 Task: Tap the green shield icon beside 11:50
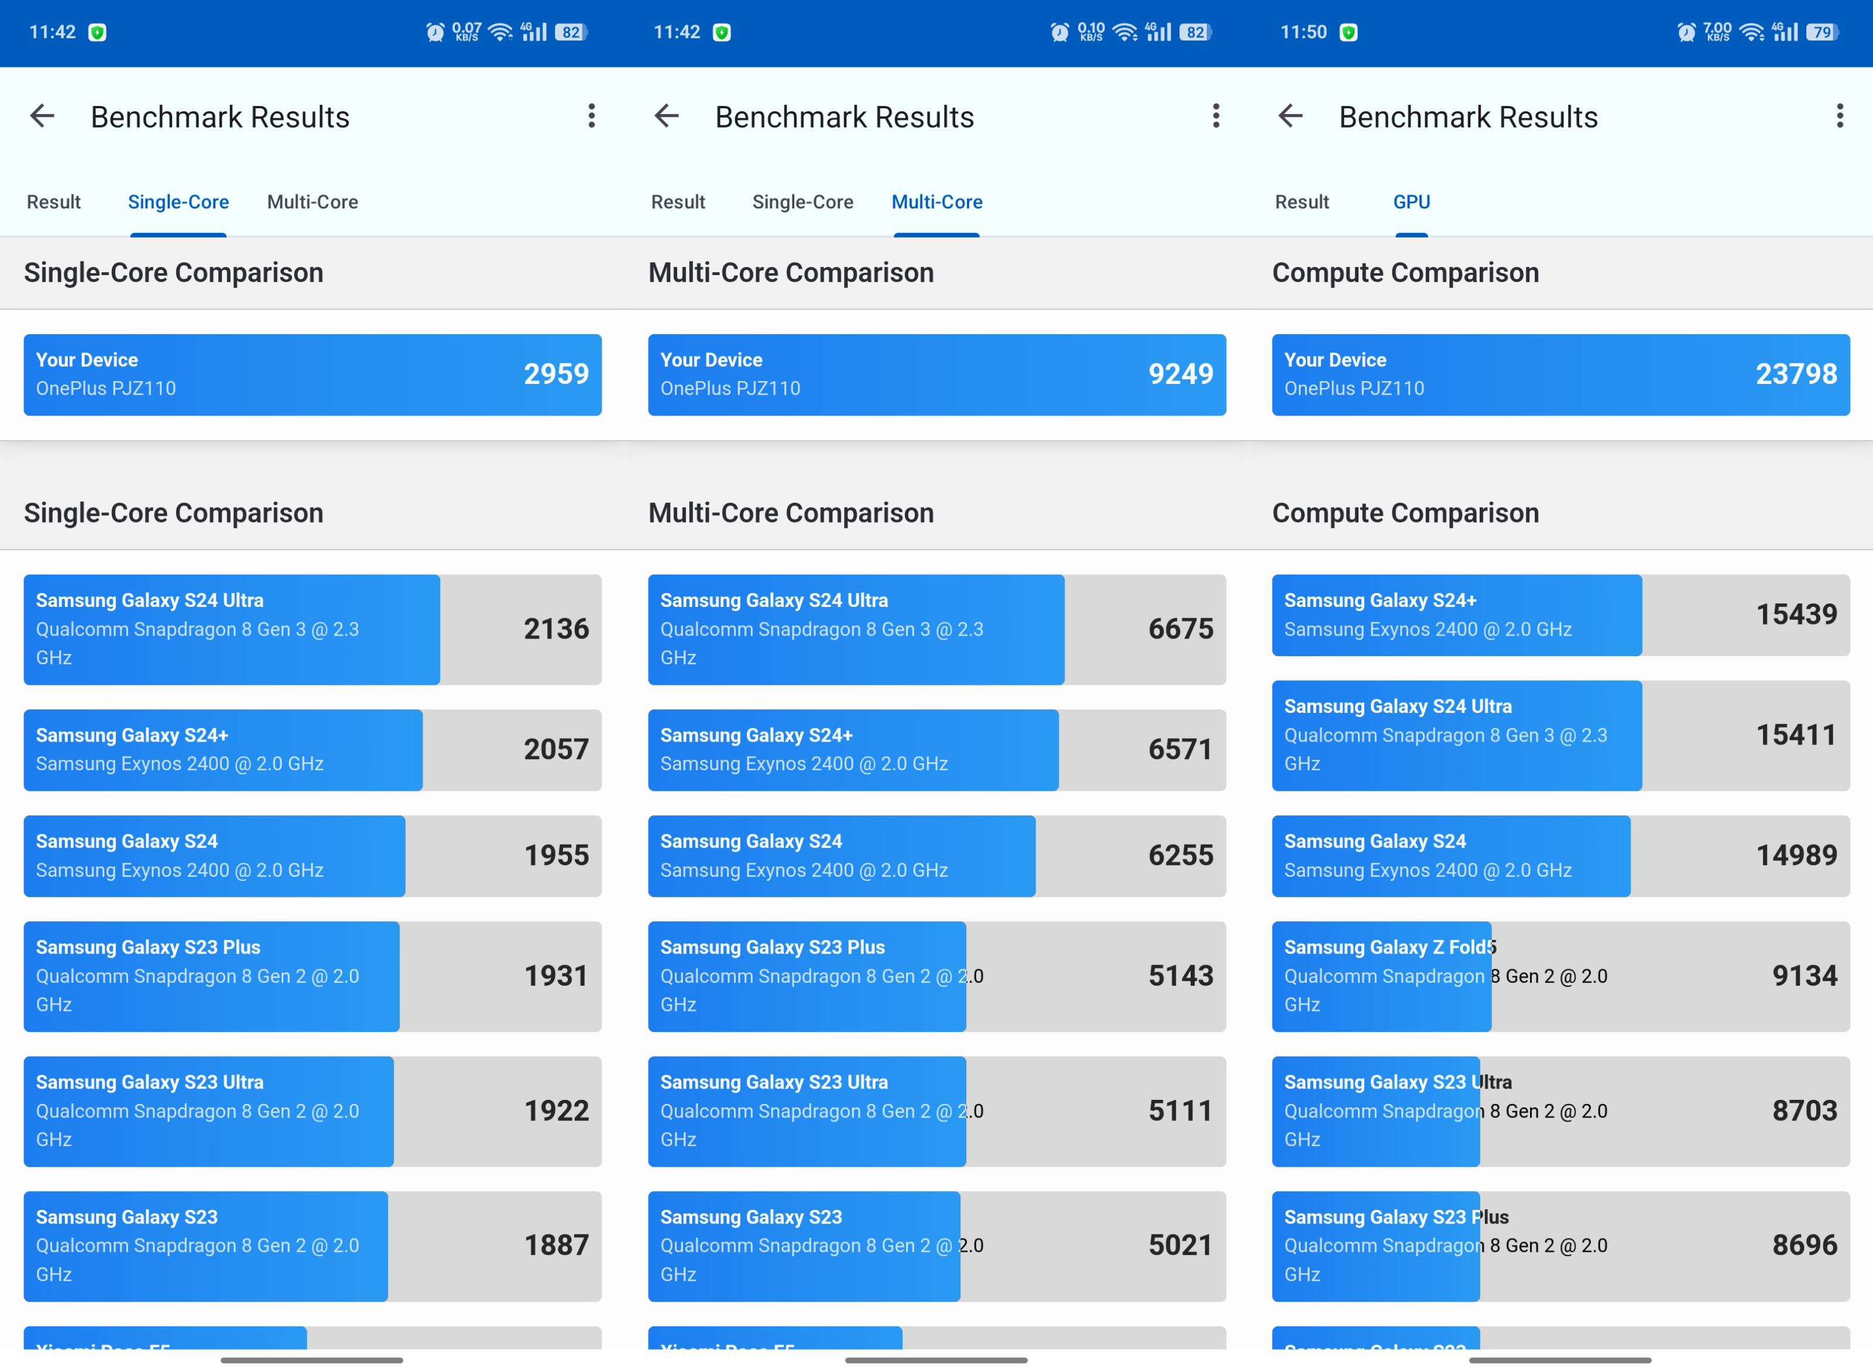(1349, 32)
